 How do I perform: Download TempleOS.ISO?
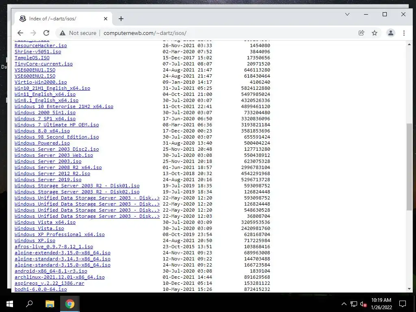tap(32, 58)
